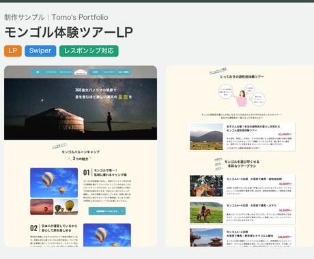Image resolution: width=314 pixels, height=259 pixels.
Task: Click the mountain landscape tour card photo
Action: click(x=206, y=137)
